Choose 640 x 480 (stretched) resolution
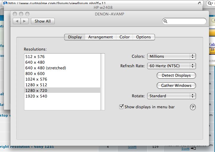This screenshot has width=215, height=152. click(62, 68)
